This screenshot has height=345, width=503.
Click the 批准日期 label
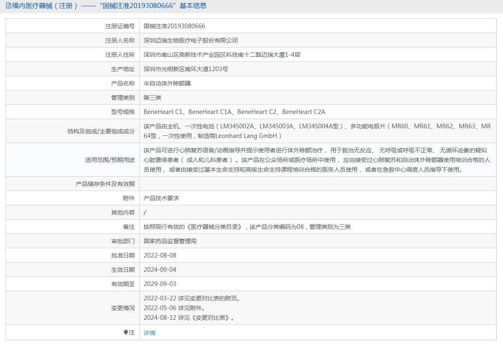123,255
